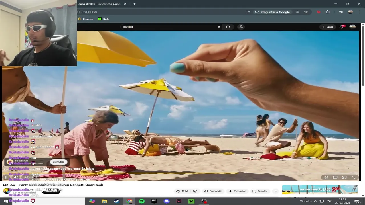Mute the video volume icon

tap(16, 177)
